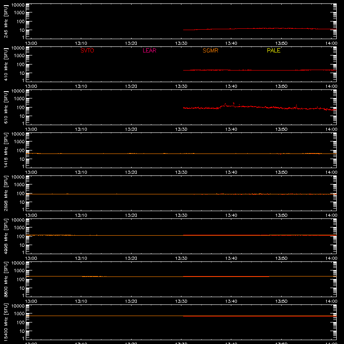344x344 pixels.
Task: Click the SGMR station legend label
Action: tap(210, 50)
